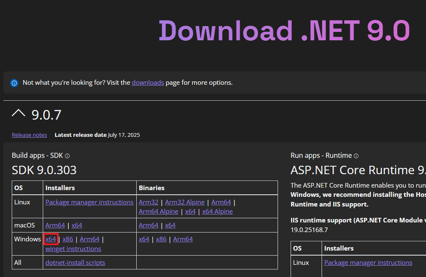This screenshot has height=277, width=426.
Task: Download Linux x64 SDK binary
Action: (190, 211)
